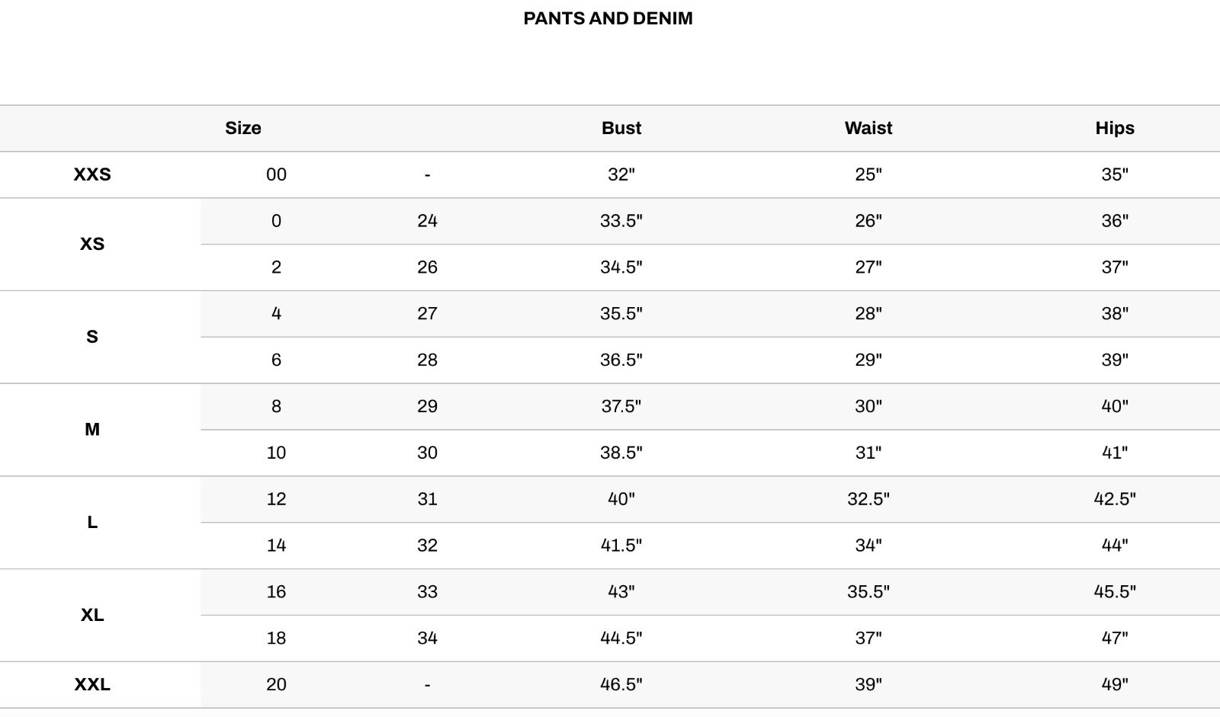Image resolution: width=1220 pixels, height=717 pixels.
Task: Click the Waist column header
Action: [868, 128]
